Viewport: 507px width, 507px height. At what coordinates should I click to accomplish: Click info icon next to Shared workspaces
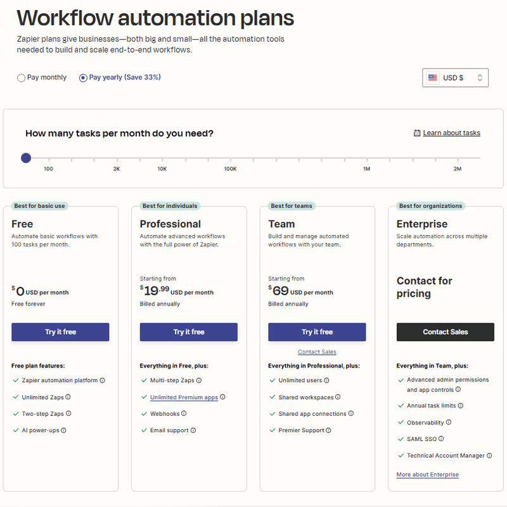pyautogui.click(x=338, y=397)
